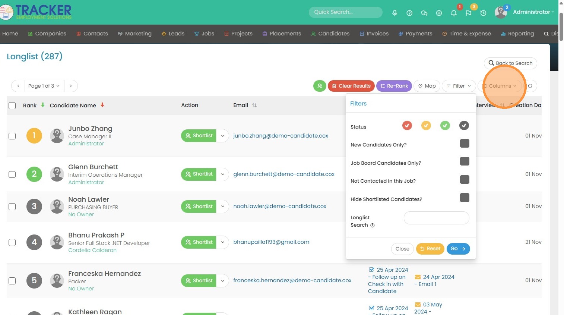Click the Longlist Search text box
564x315 pixels.
(437, 218)
